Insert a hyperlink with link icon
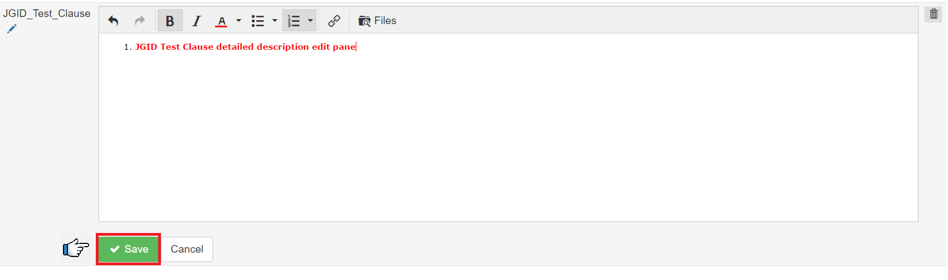Screen dimensions: 948x280 [334, 21]
